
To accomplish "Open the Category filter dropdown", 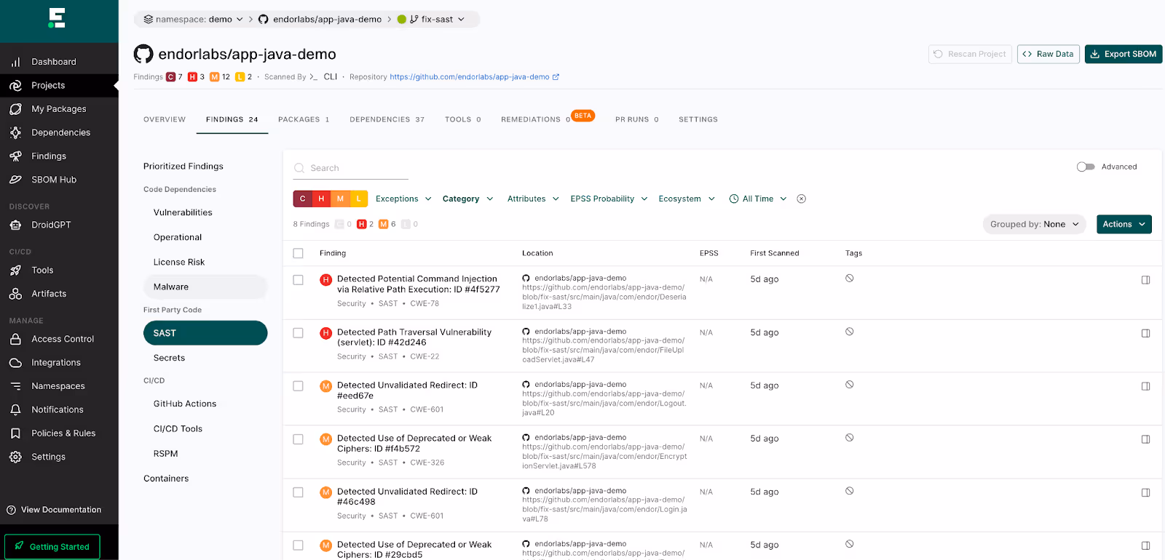I will [x=467, y=199].
